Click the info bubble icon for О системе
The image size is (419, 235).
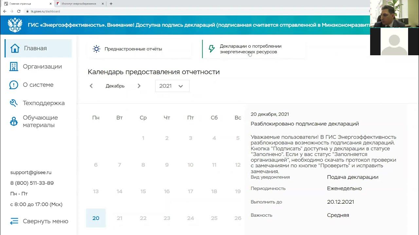tap(14, 85)
